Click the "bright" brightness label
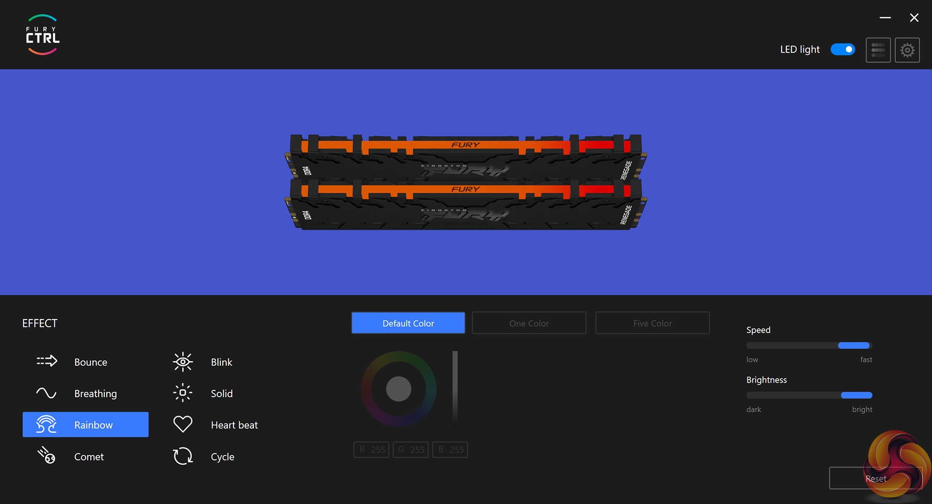This screenshot has width=932, height=504. [x=862, y=410]
